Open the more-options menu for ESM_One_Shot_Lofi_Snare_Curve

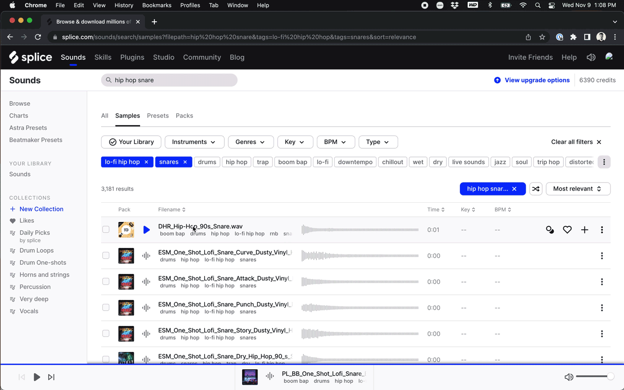[x=602, y=256]
